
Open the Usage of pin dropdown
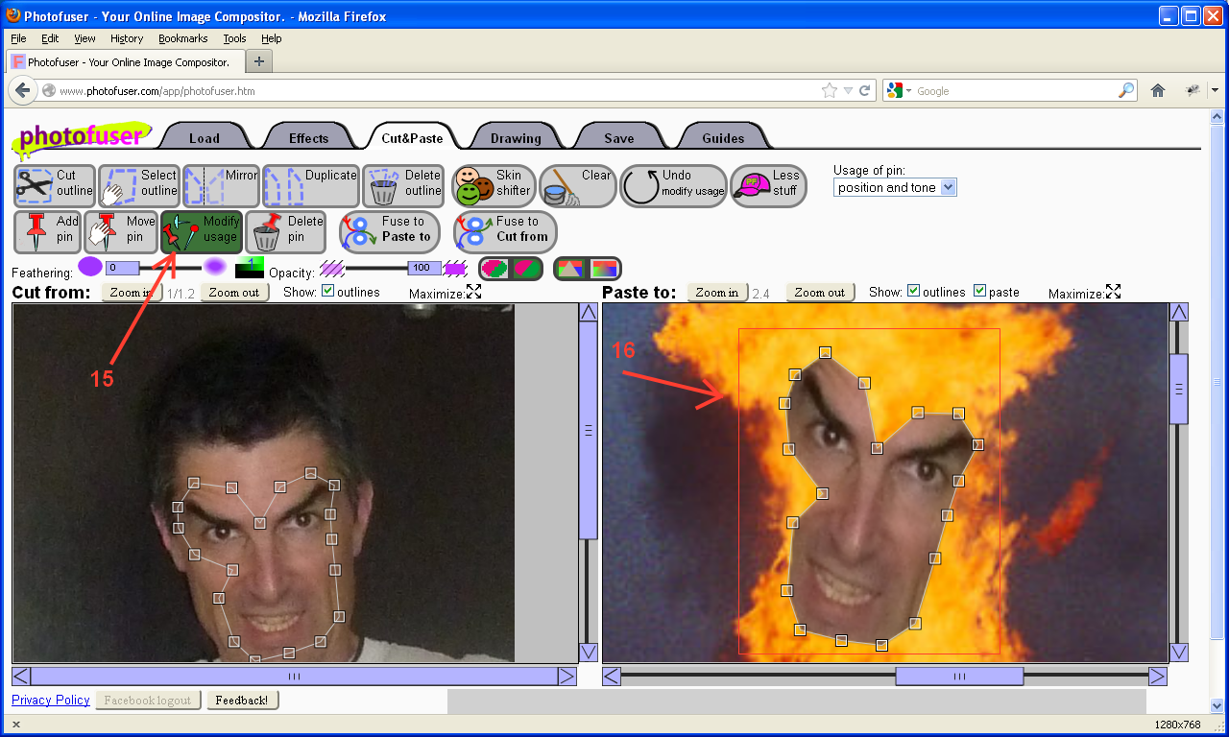pos(895,187)
